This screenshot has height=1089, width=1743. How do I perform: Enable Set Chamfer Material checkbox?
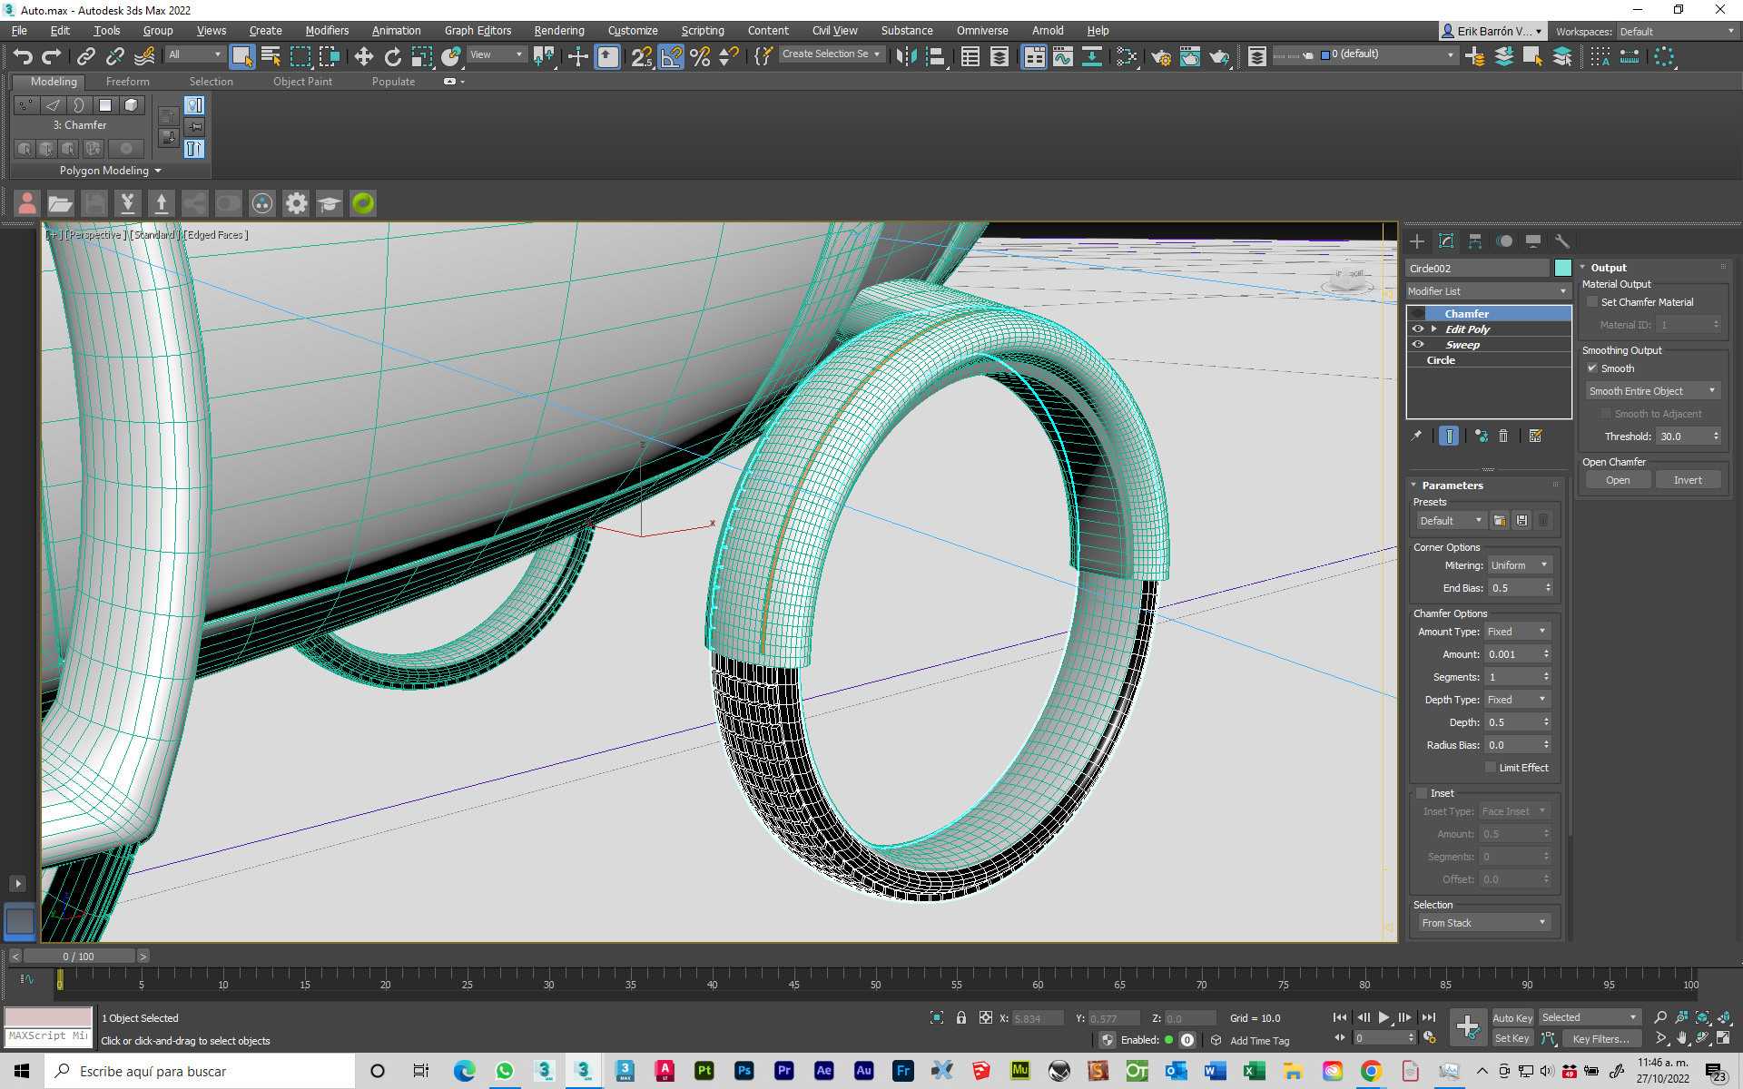point(1591,302)
